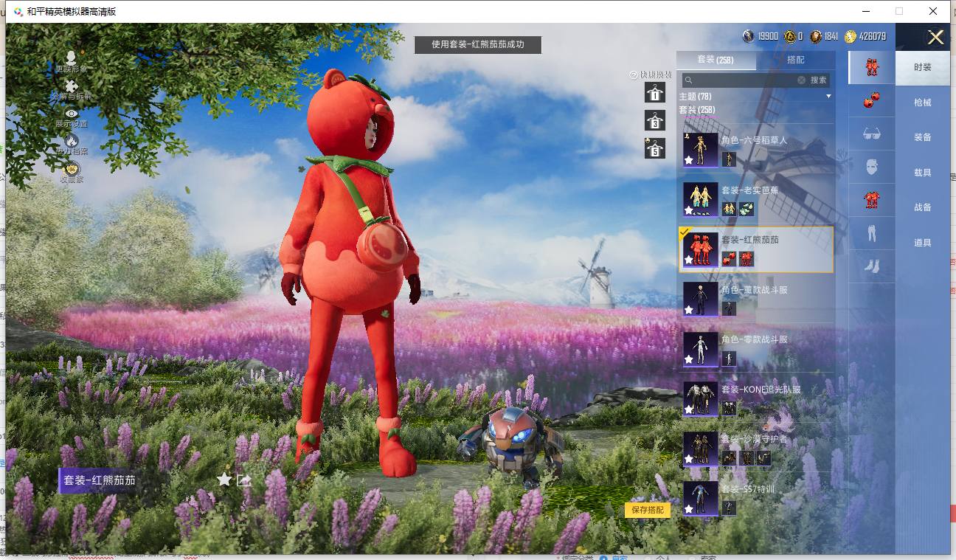The width and height of the screenshot is (956, 560).
Task: Click third piece icon under 沙漠守护者
Action: [x=763, y=458]
